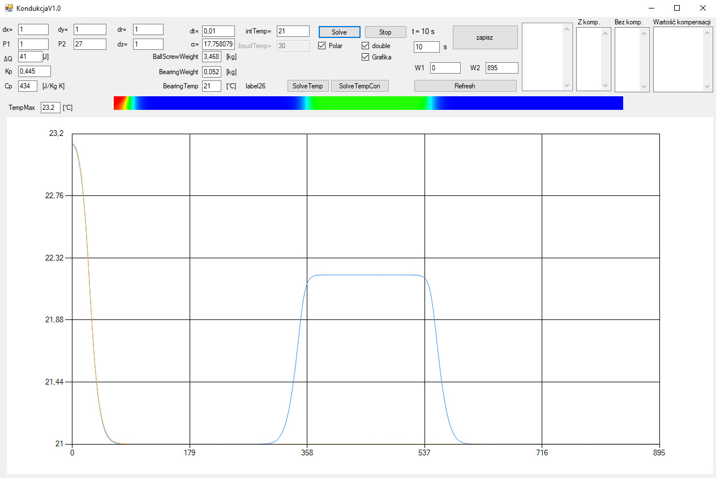Click the Cp field with value 434
Screen dimensions: 716x478
pos(28,86)
